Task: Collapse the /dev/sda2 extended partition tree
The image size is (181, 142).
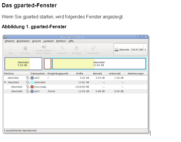Action: pos(5,82)
